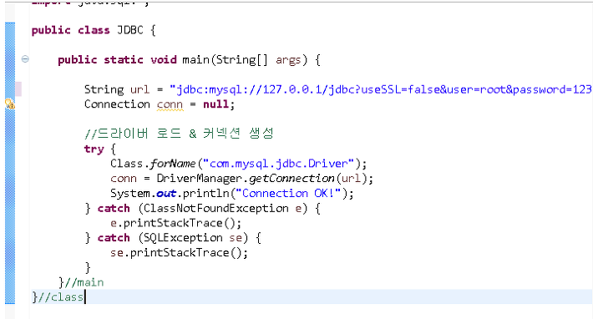The image size is (593, 319).
Task: Click the class name JDBC
Action: pyautogui.click(x=130, y=30)
